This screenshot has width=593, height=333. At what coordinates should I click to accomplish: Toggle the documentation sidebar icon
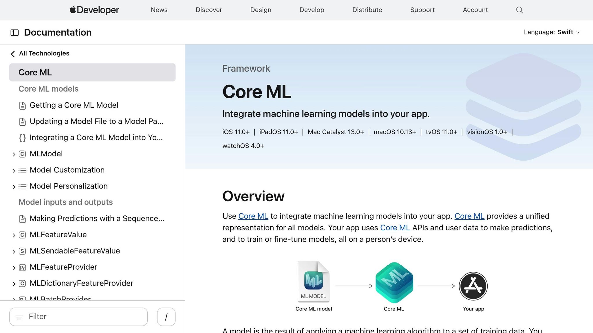click(x=14, y=33)
